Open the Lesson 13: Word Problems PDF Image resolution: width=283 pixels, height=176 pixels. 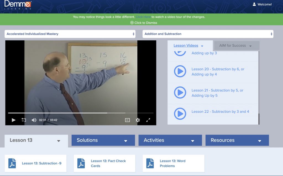click(150, 163)
